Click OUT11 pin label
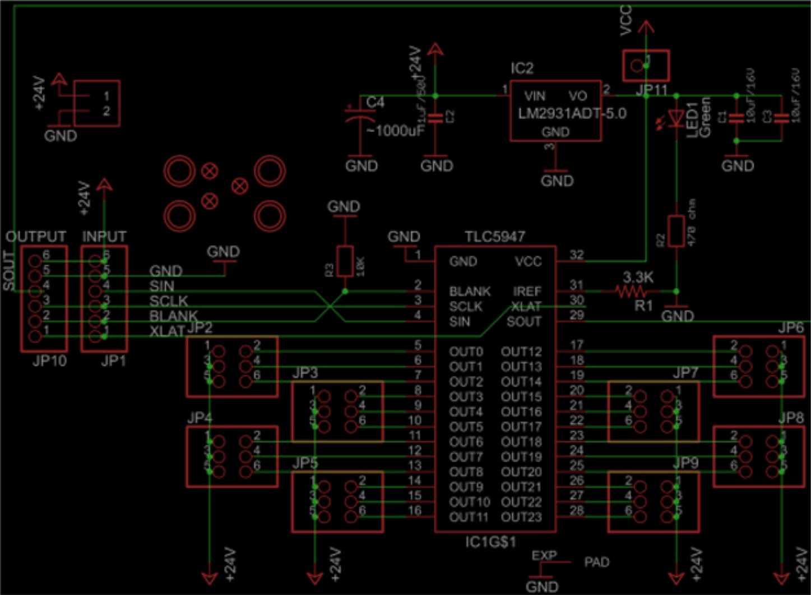The height and width of the screenshot is (595, 811). [x=469, y=517]
